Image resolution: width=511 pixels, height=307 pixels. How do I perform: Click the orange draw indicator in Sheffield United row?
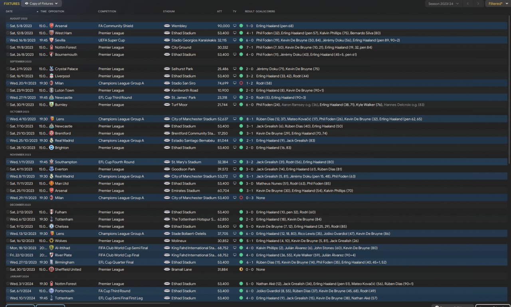(x=241, y=270)
